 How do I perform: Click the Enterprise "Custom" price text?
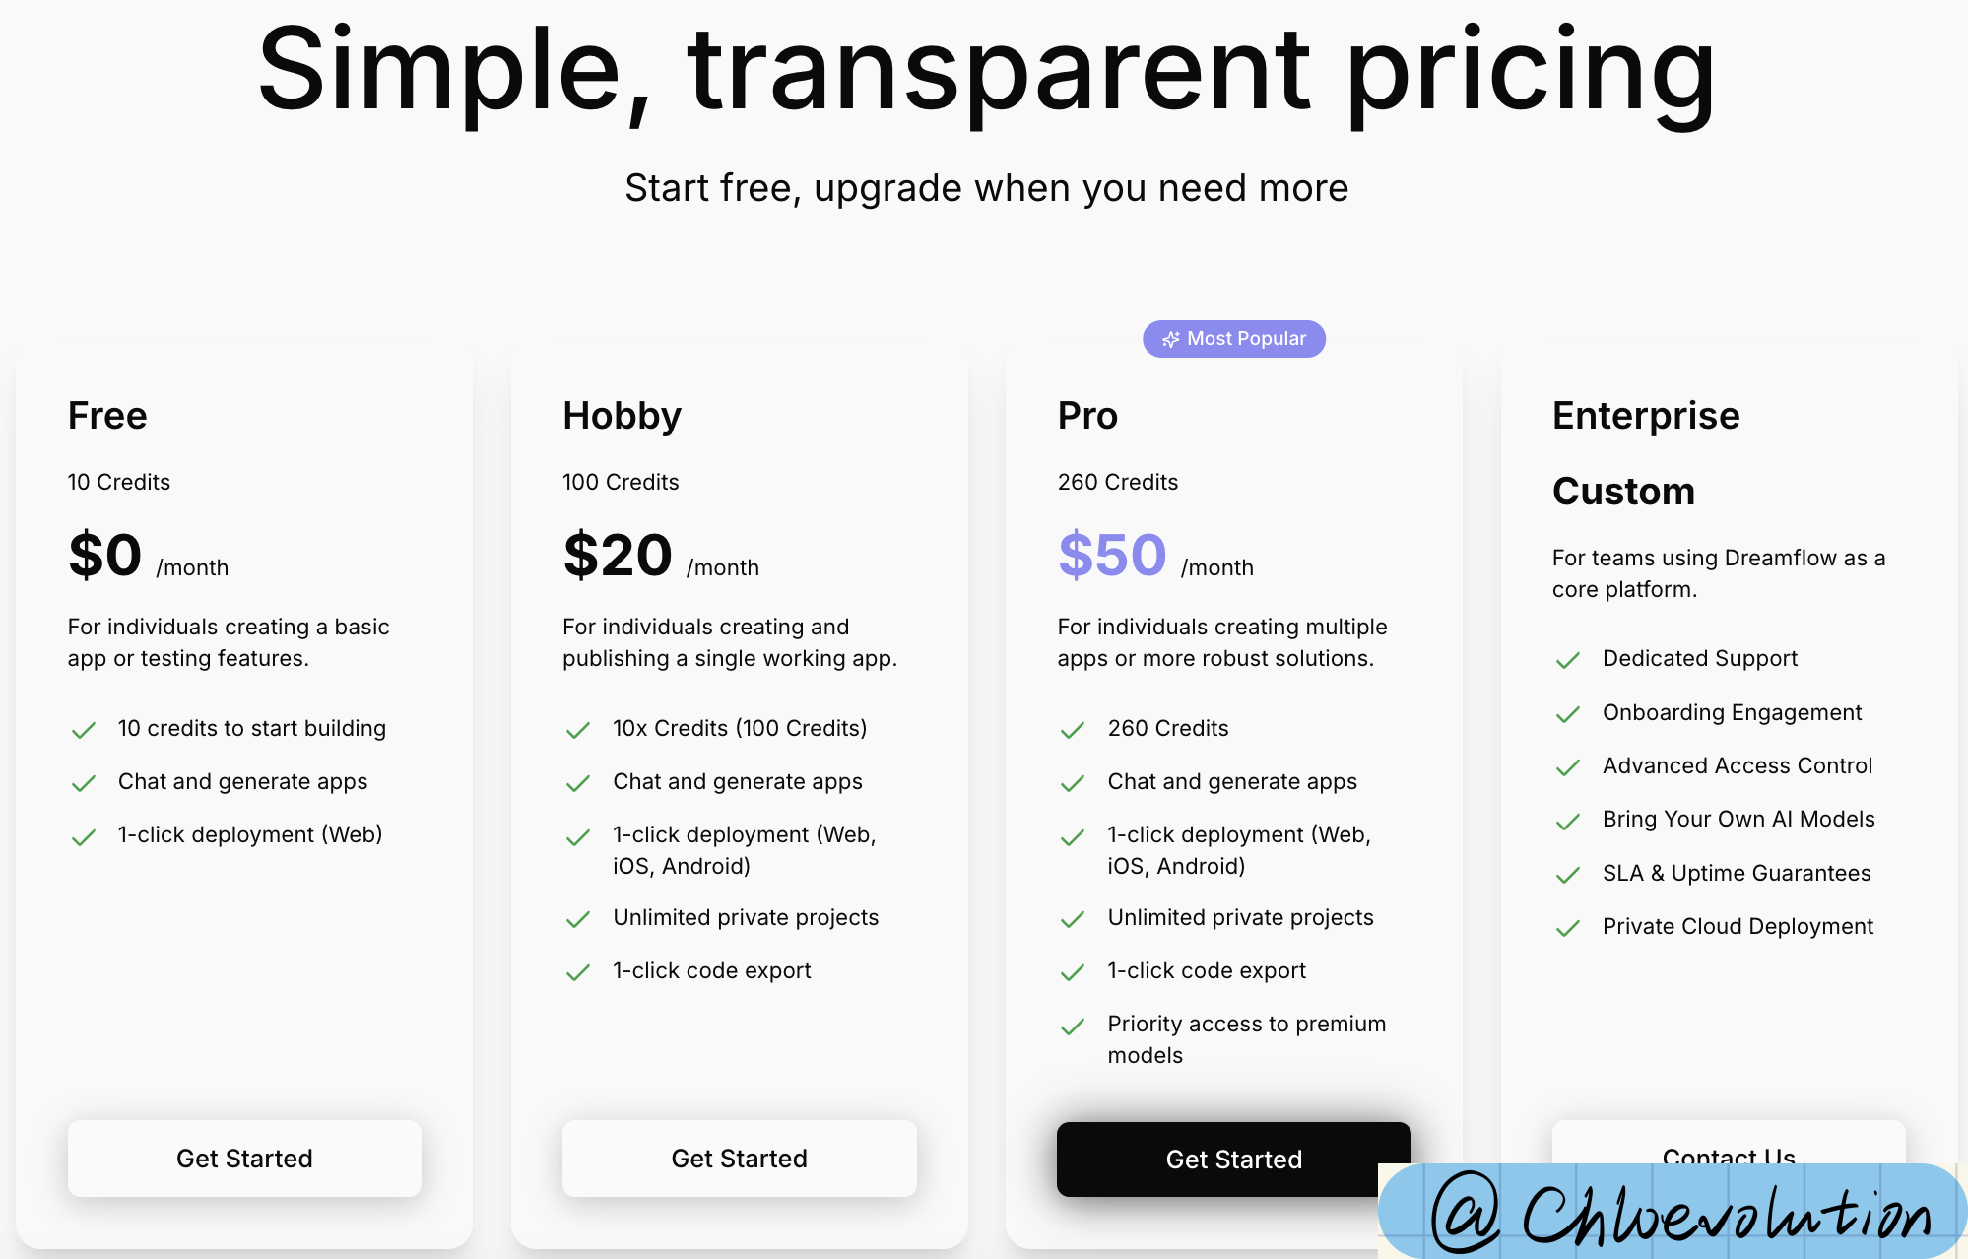tap(1623, 491)
